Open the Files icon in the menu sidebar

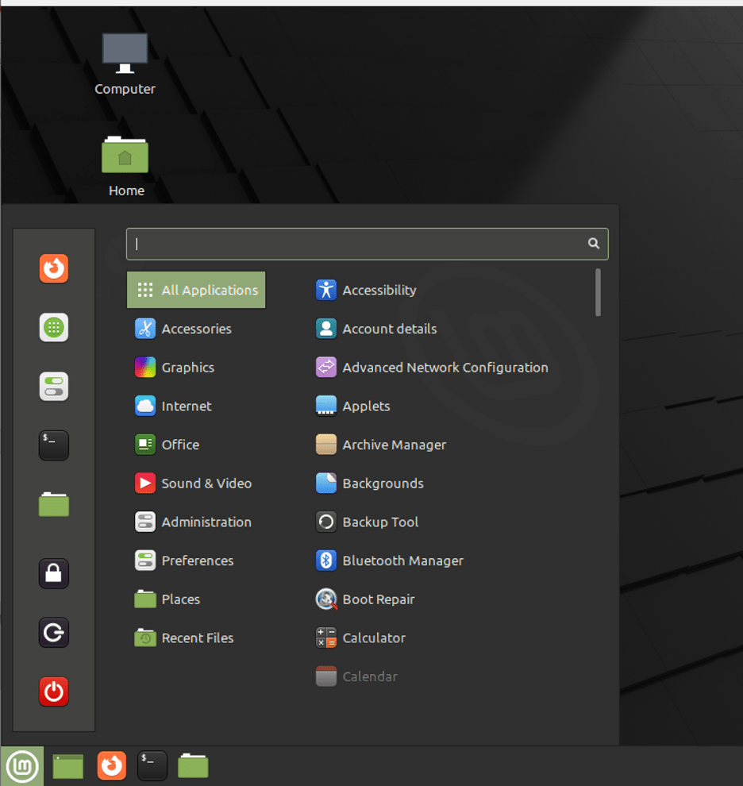(x=53, y=504)
